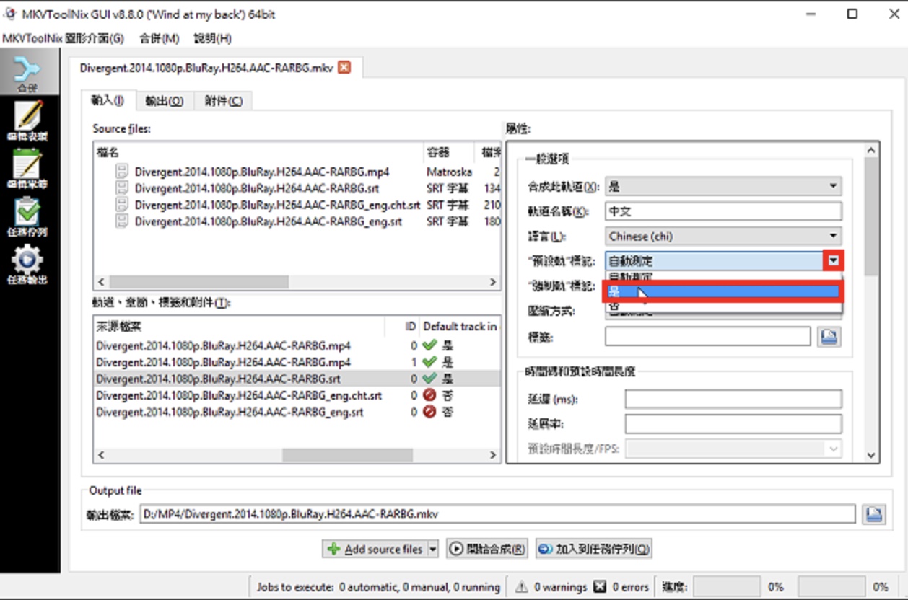The height and width of the screenshot is (600, 908).
Task: Open Add source files dropdown arrow
Action: pos(433,549)
